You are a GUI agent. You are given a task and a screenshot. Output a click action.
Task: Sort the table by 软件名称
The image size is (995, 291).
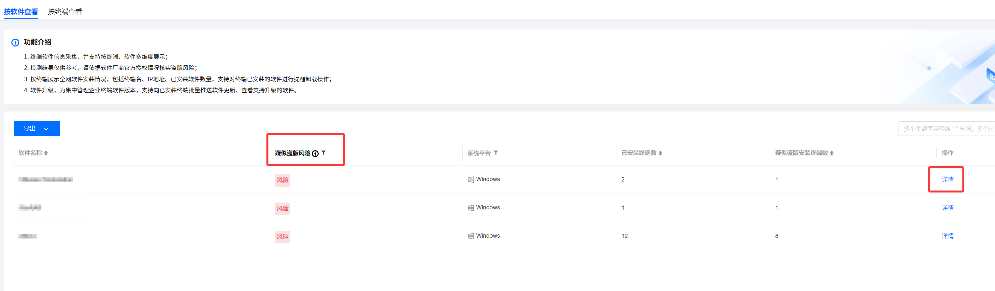[46, 153]
